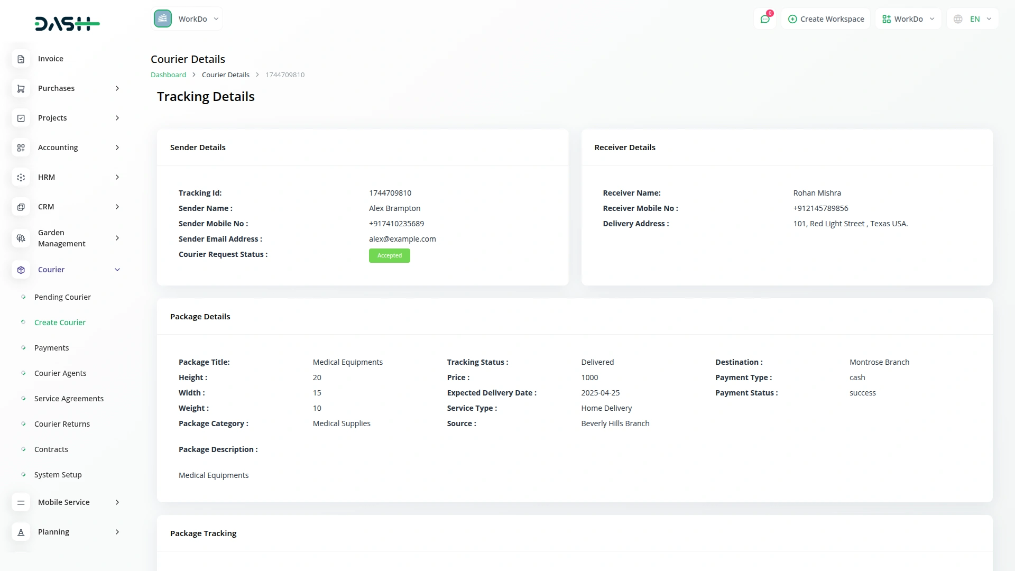Collapse the Courier menu chevron
Image resolution: width=1015 pixels, height=571 pixels.
point(117,270)
